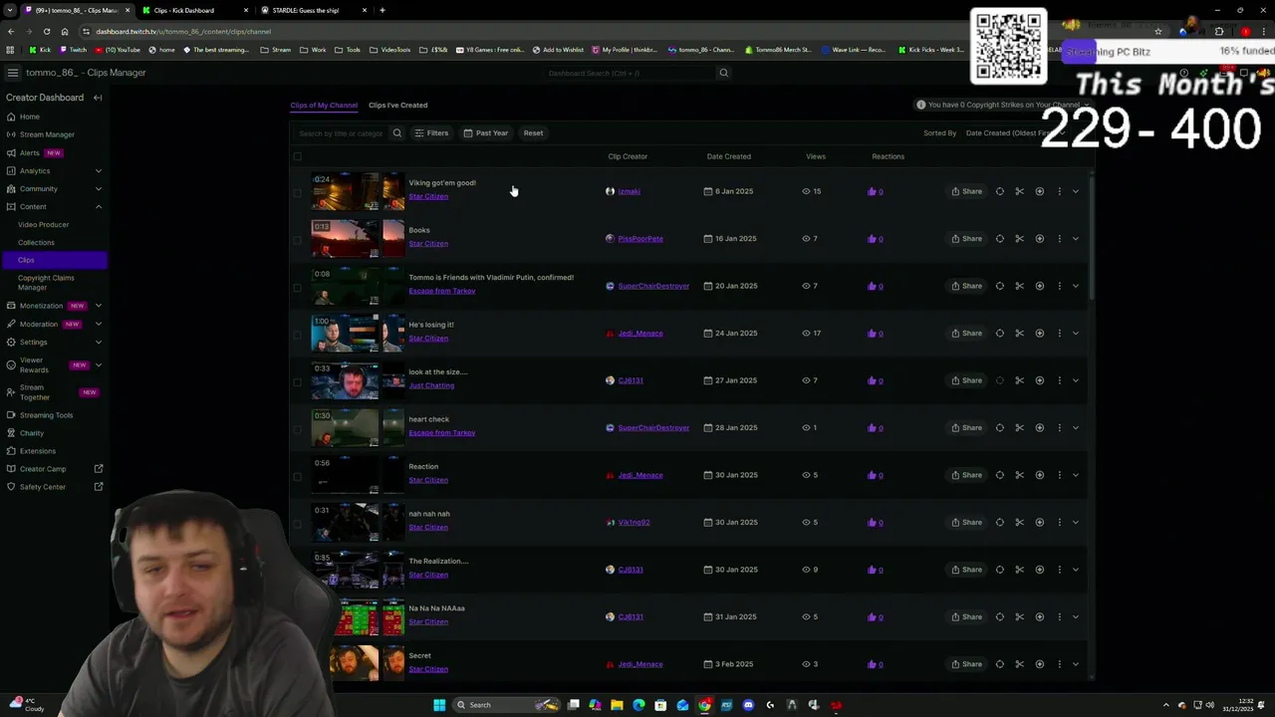The height and width of the screenshot is (717, 1275).
Task: Open the three-dot menu for He's losing it
Action: click(x=1059, y=334)
